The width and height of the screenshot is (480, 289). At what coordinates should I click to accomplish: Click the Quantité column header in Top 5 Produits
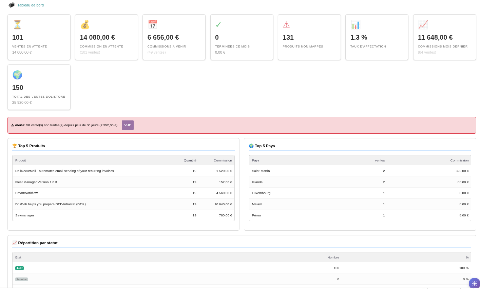(x=190, y=160)
